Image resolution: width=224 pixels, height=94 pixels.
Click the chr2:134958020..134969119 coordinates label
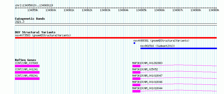click(34, 5)
